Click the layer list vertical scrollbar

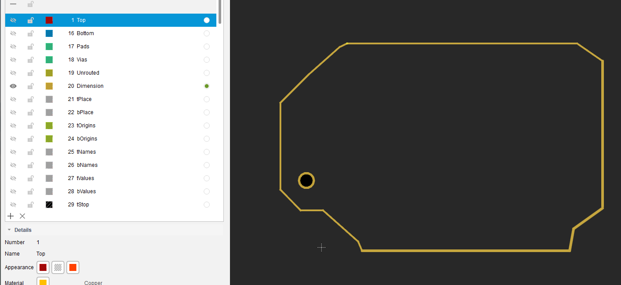[220, 11]
